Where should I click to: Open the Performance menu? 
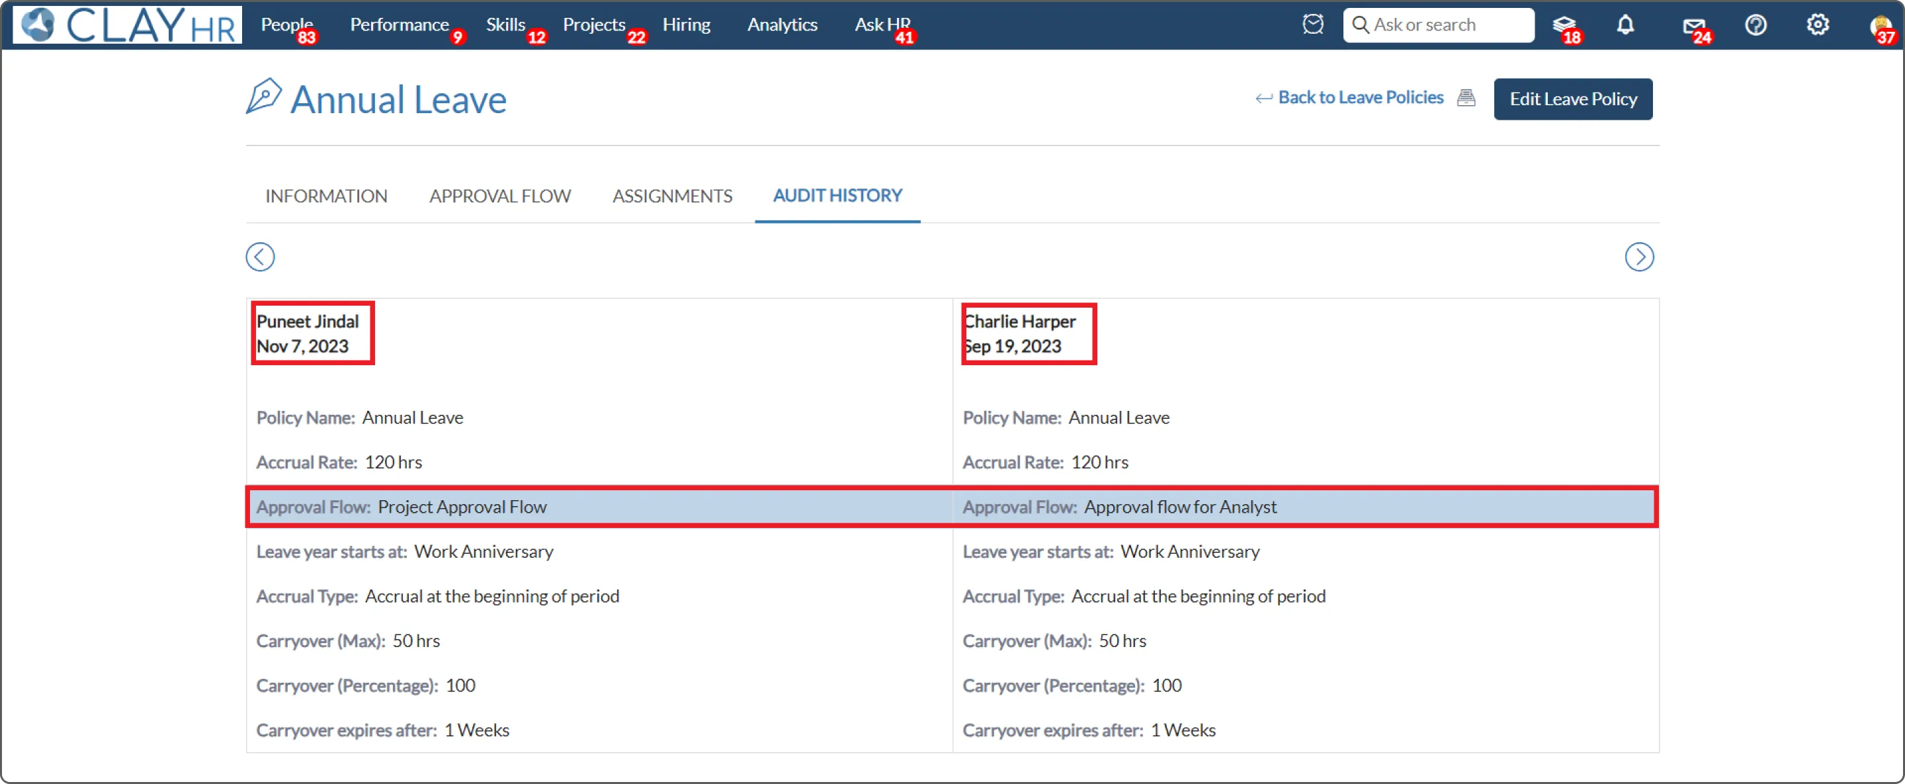click(400, 24)
